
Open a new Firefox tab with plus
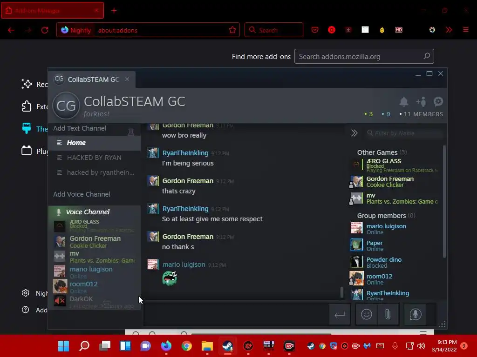(x=114, y=11)
